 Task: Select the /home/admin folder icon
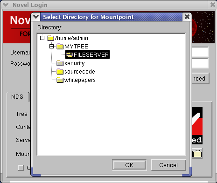(50, 38)
